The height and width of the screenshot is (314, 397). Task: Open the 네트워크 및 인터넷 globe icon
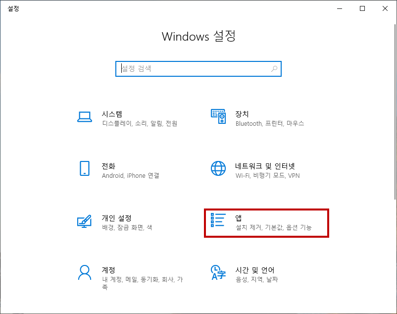pos(218,168)
